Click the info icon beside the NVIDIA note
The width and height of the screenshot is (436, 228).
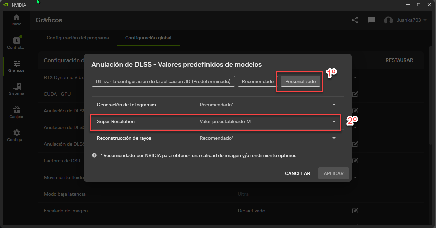(94, 155)
